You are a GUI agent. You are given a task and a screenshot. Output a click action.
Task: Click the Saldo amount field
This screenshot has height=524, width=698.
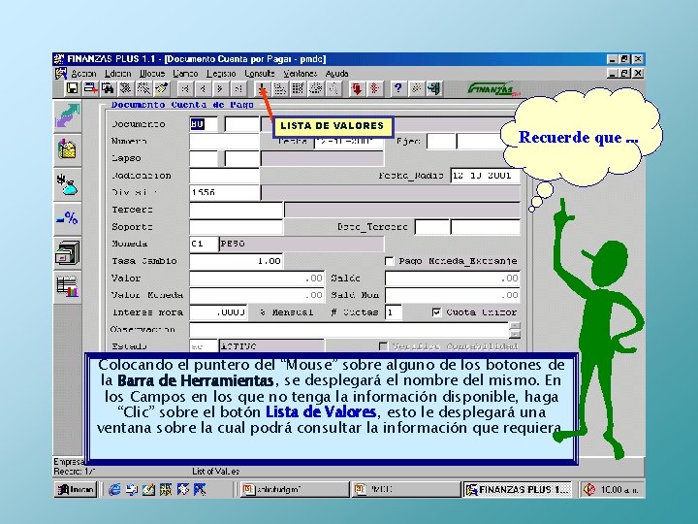pyautogui.click(x=453, y=278)
